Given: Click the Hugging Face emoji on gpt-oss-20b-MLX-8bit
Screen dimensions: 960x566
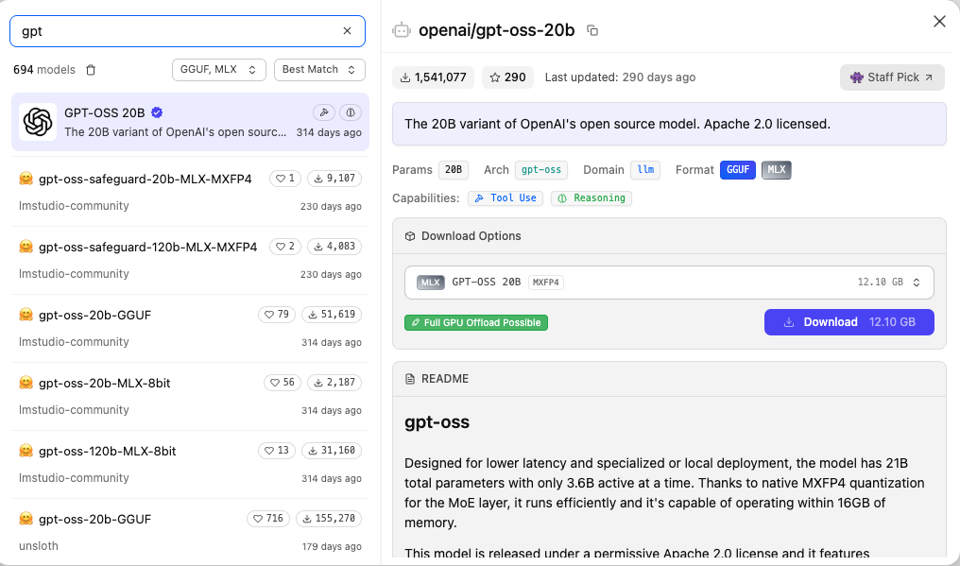Looking at the screenshot, I should (26, 383).
